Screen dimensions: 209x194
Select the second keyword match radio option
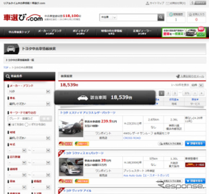pyautogui.click(x=26, y=125)
